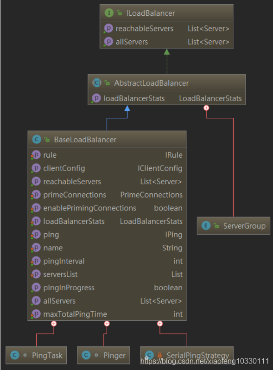Click the PrimeConnections type label

151,195
